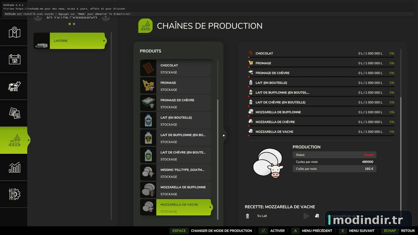Select Lait de chèvre in Produits list
The height and width of the screenshot is (235, 418).
(x=175, y=155)
